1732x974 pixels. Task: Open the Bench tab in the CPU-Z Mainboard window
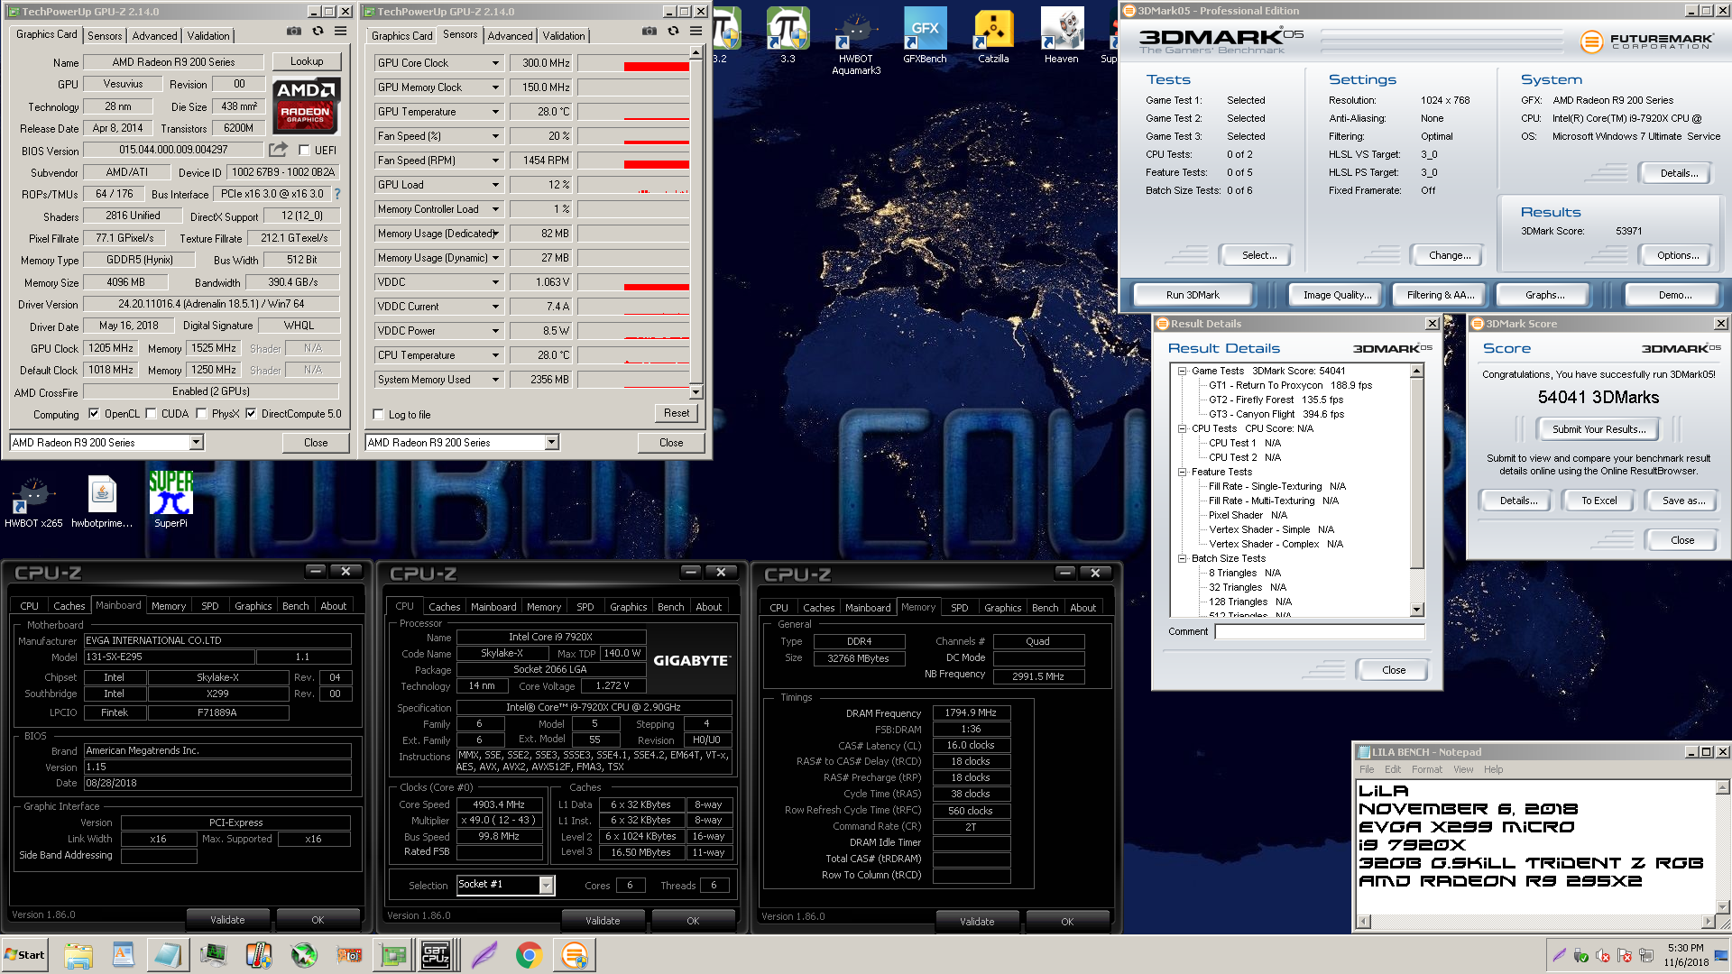click(x=295, y=606)
